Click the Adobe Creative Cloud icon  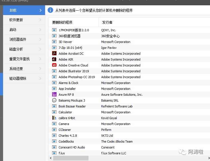click(x=54, y=65)
